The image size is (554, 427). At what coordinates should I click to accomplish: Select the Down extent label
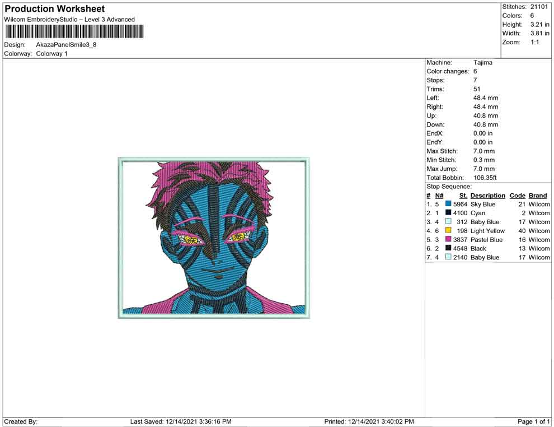click(435, 124)
